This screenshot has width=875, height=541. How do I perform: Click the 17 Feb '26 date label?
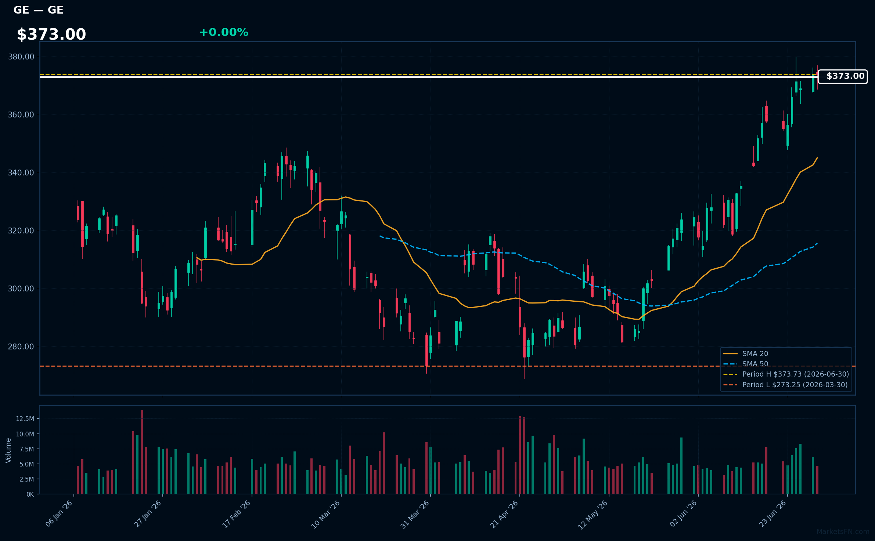coord(237,514)
